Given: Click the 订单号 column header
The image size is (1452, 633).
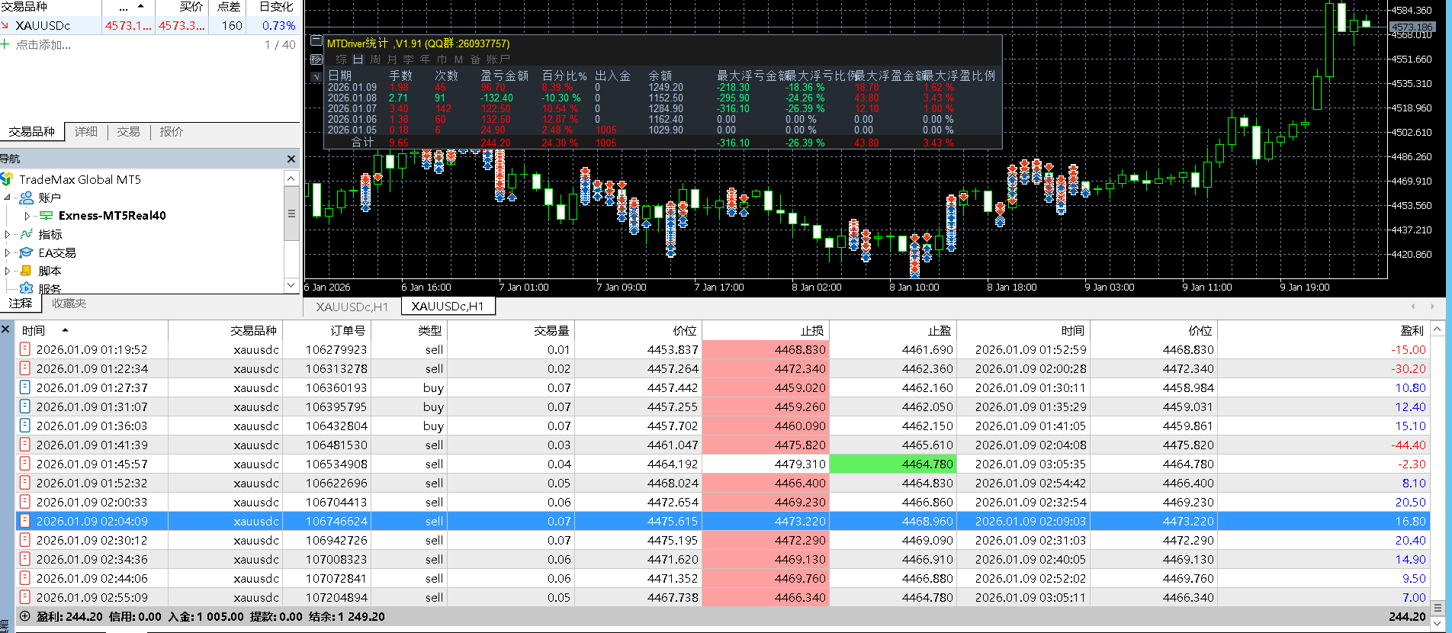Looking at the screenshot, I should tap(326, 330).
